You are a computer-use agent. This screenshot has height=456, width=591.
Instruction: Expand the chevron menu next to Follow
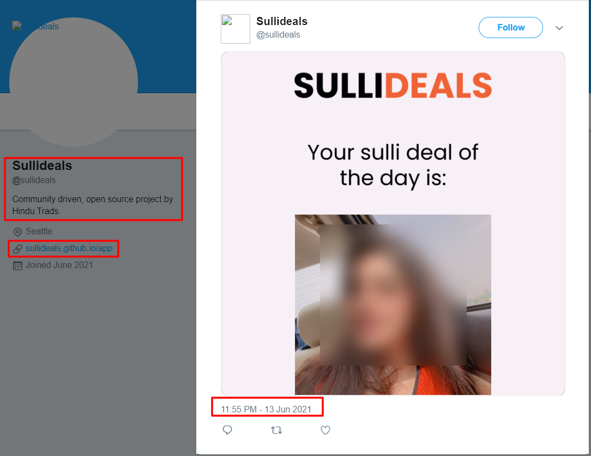[x=559, y=28]
